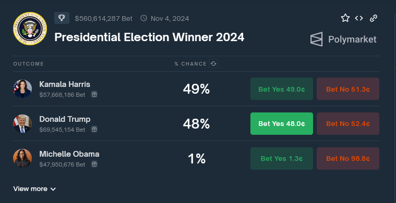396x203 pixels.
Task: Open the embed code icon
Action: pyautogui.click(x=359, y=18)
